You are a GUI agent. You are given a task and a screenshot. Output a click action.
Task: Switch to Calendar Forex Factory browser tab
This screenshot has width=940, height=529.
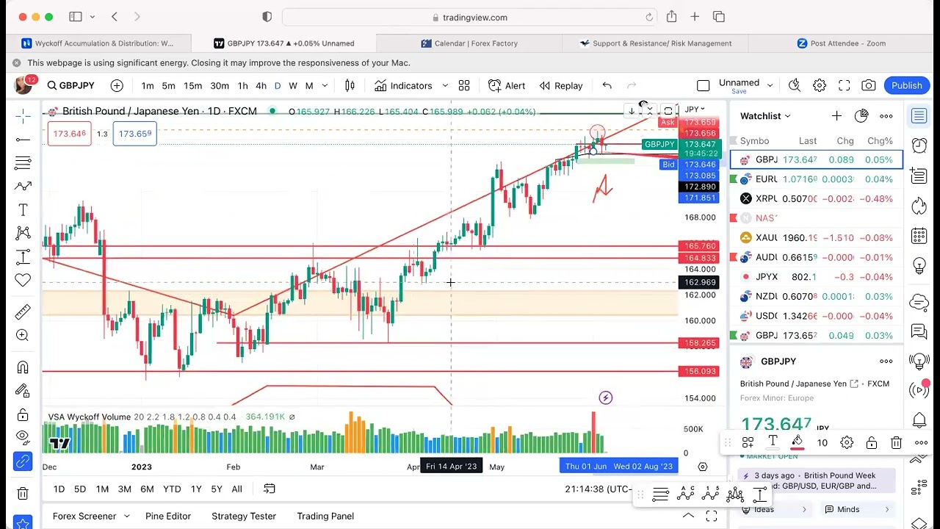(469, 43)
